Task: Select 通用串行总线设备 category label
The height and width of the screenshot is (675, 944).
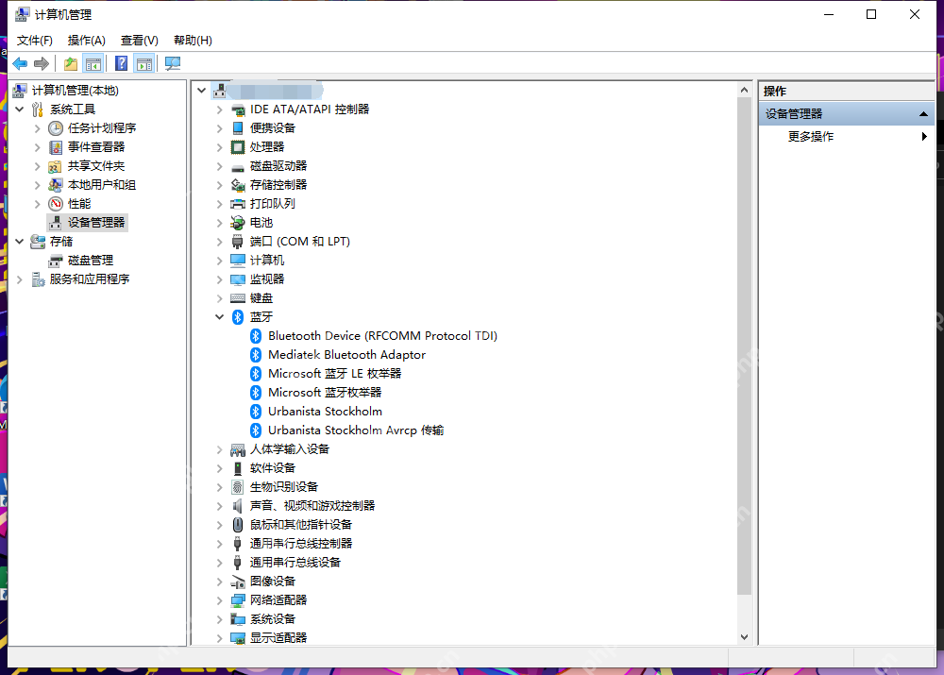Action: coord(295,563)
